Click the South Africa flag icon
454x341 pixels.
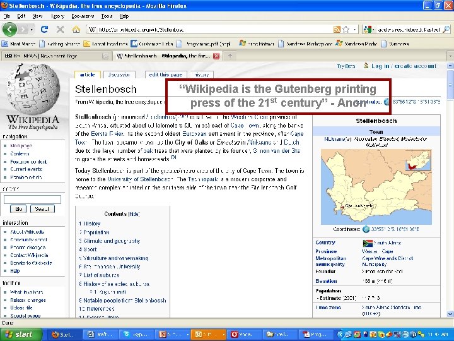click(x=368, y=243)
